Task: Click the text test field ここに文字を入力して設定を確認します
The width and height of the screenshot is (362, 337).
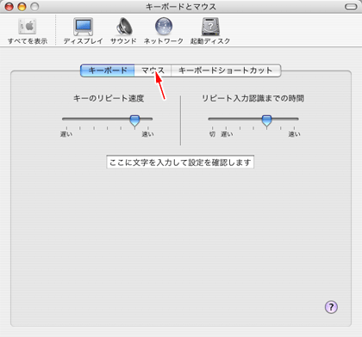Action: pyautogui.click(x=180, y=162)
